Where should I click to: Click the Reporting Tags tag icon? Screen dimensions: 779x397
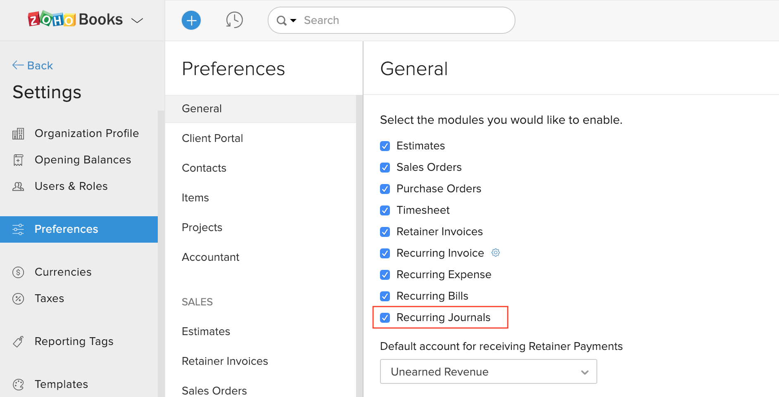click(18, 342)
